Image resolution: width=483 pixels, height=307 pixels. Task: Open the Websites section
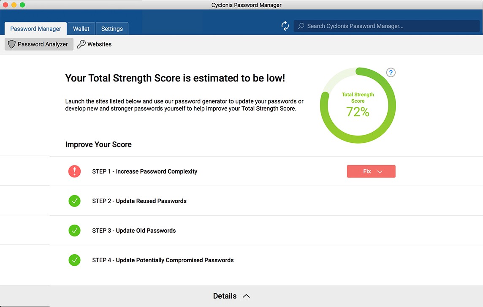point(99,44)
